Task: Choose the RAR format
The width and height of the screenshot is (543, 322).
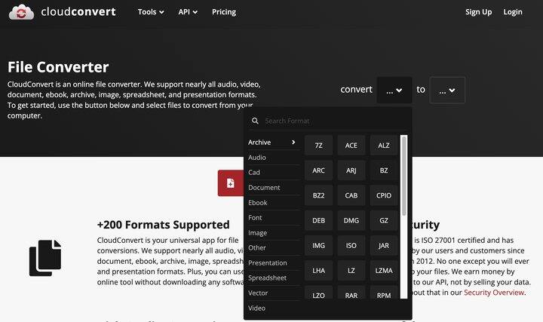Action: tap(351, 293)
